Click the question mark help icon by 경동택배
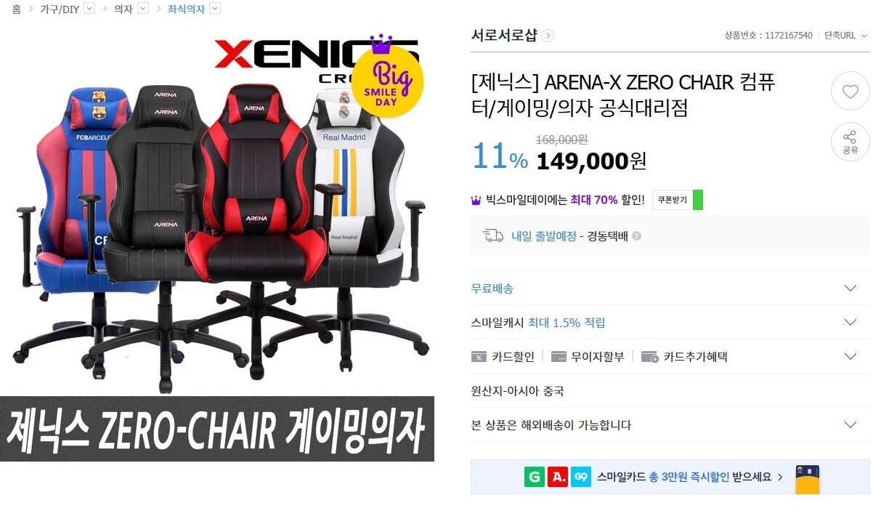This screenshot has width=873, height=511. (636, 236)
